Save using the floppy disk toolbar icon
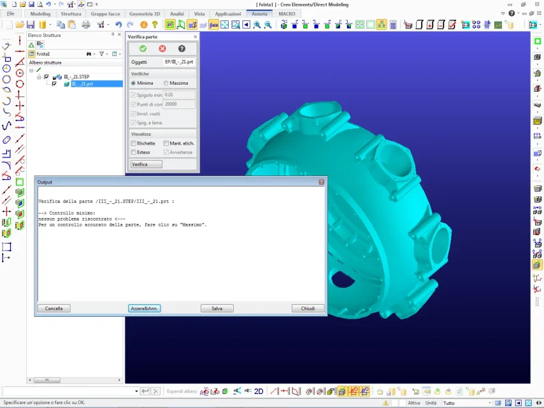 pos(31,25)
